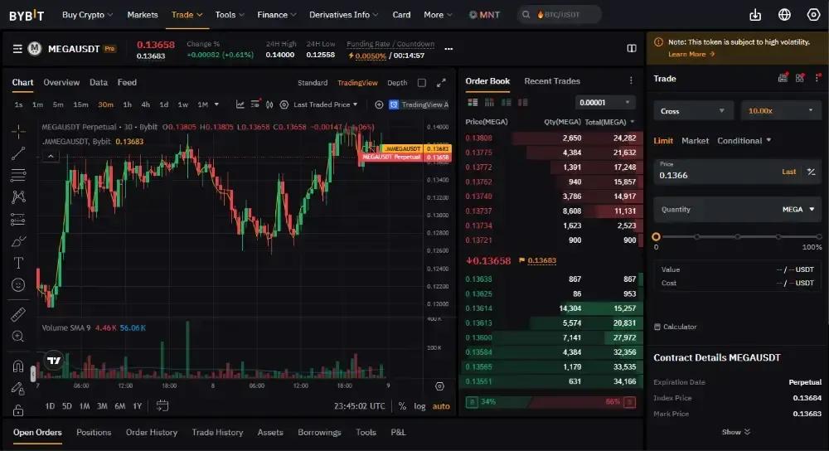Open the Card link in navigation
The width and height of the screenshot is (829, 451).
click(401, 15)
